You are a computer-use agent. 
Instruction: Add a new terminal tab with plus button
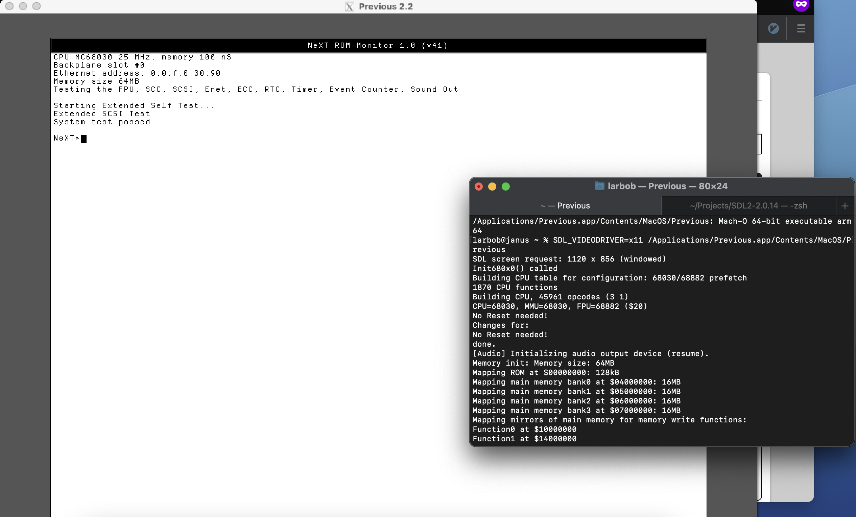point(845,206)
